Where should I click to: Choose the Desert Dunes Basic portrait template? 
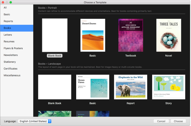tap(93, 35)
